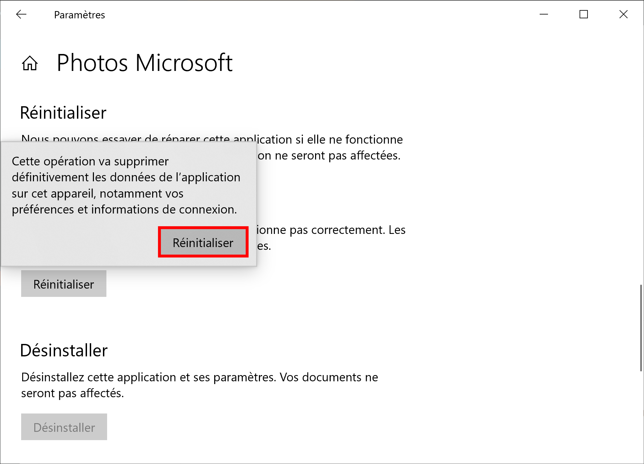This screenshot has height=464, width=644.
Task: Maximize the Paramètres window
Action: [584, 14]
